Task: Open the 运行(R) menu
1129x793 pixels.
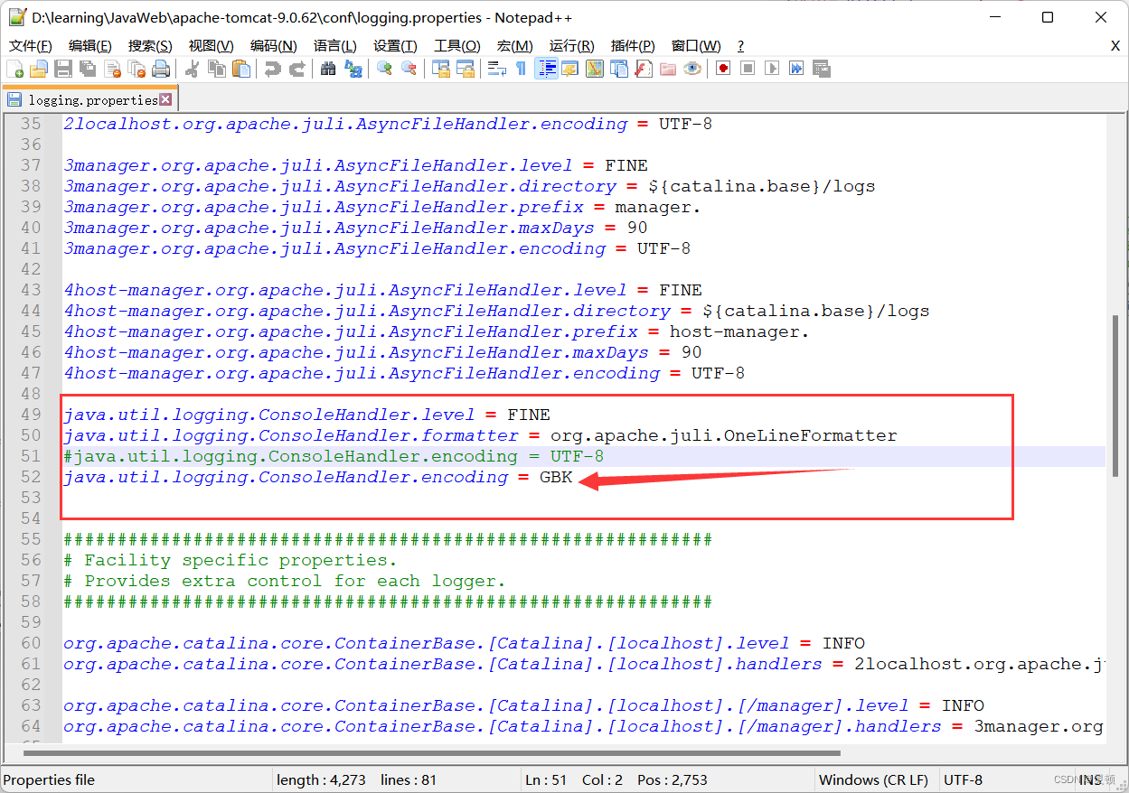Action: (571, 45)
